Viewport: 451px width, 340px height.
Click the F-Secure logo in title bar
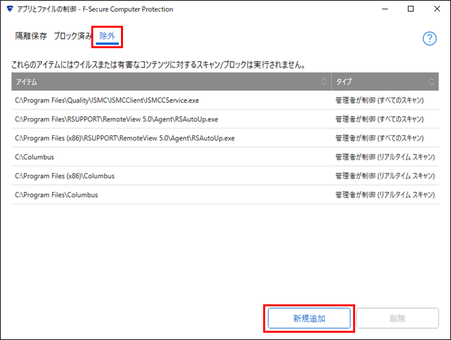10,9
